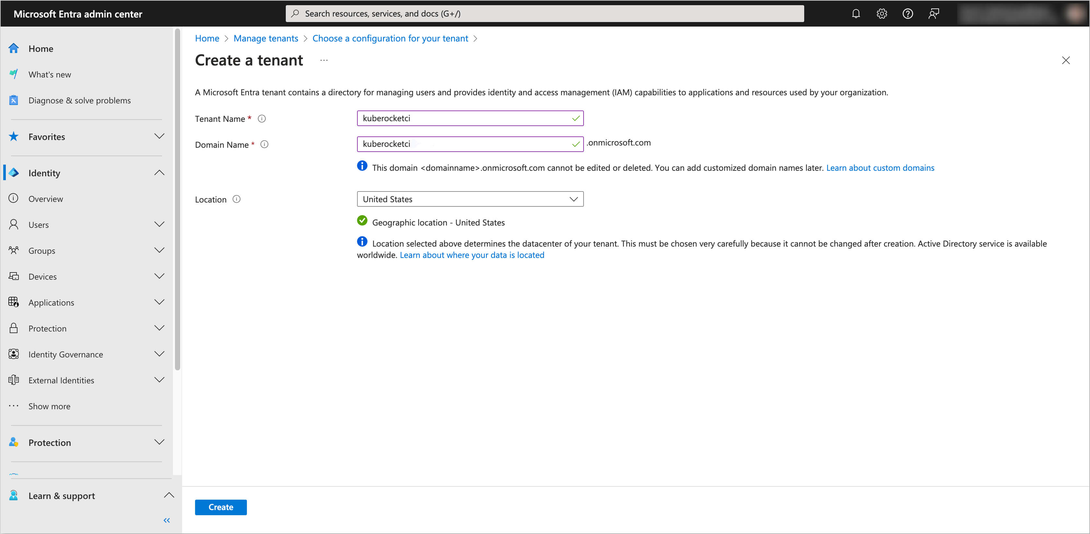Image resolution: width=1090 pixels, height=534 pixels.
Task: Click Manage tenants breadcrumb
Action: [x=265, y=39]
